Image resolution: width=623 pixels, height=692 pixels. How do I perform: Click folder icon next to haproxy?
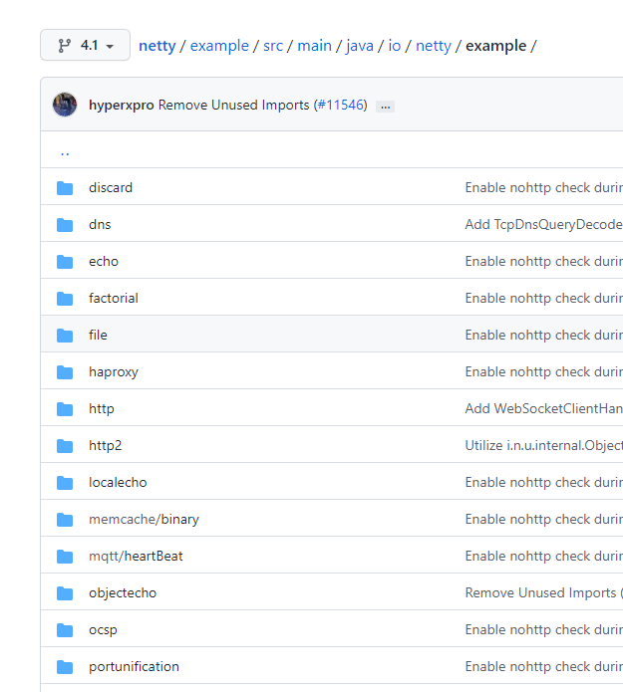(65, 372)
